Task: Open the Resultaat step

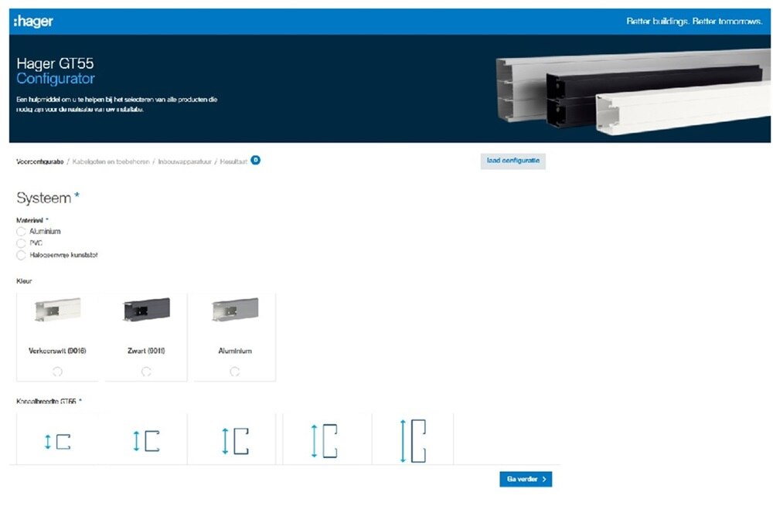Action: pos(233,161)
